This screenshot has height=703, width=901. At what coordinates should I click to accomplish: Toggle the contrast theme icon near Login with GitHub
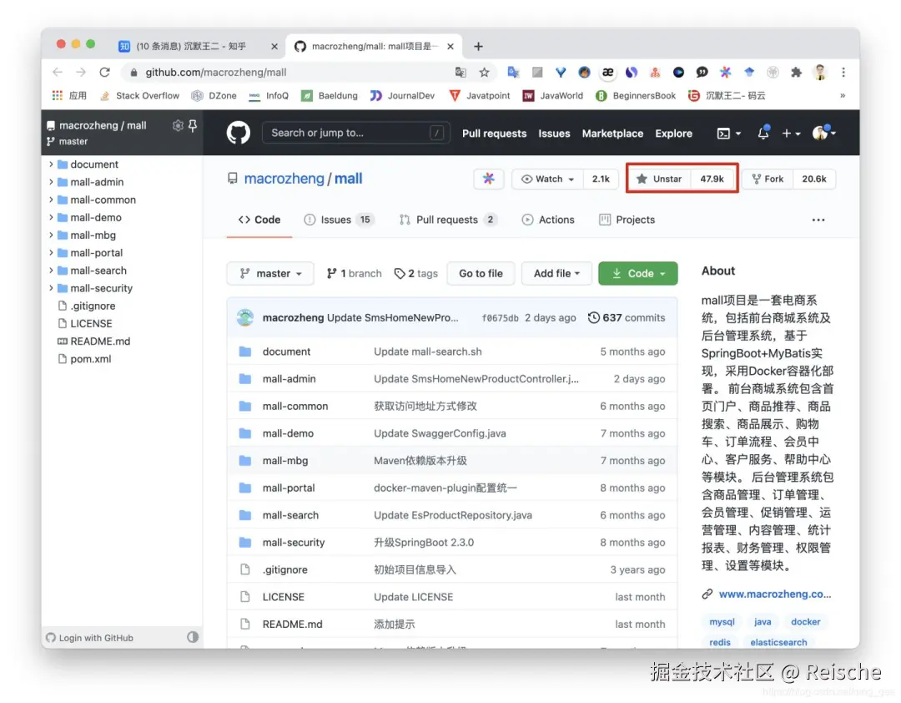(193, 637)
